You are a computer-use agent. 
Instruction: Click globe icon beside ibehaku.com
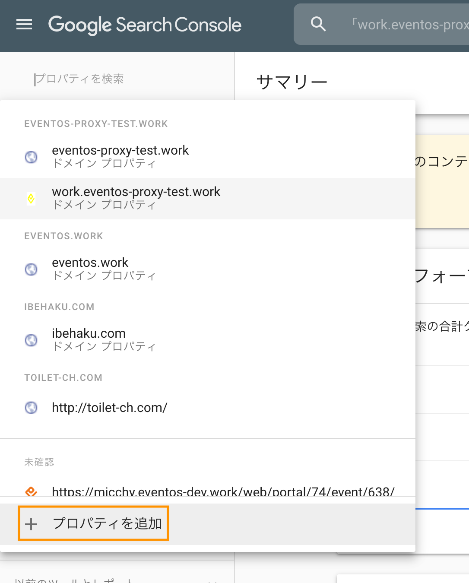coord(31,340)
